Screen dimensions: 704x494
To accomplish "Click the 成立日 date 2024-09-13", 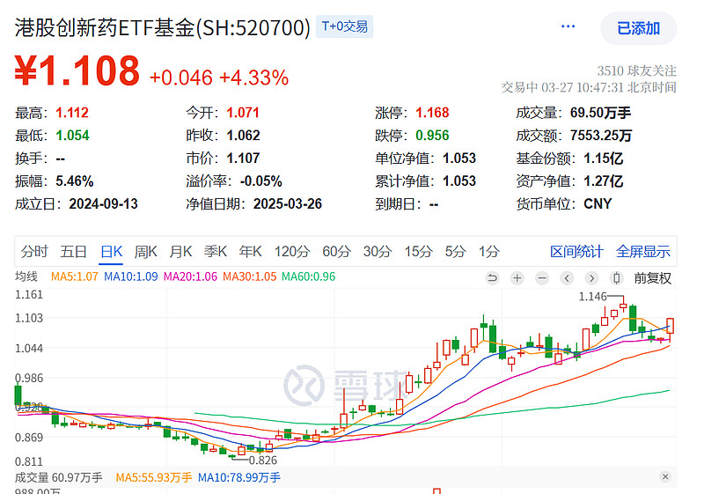I will (x=103, y=204).
